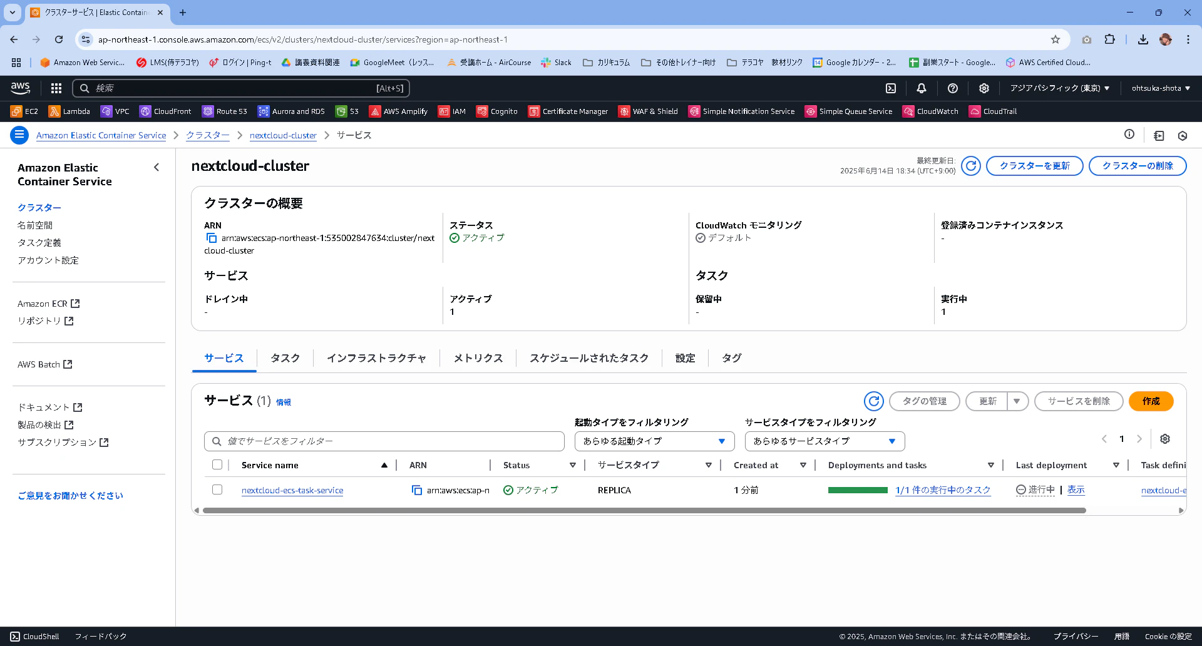The height and width of the screenshot is (646, 1202).
Task: Toggle the side navigation hamburger menu
Action: coord(19,135)
